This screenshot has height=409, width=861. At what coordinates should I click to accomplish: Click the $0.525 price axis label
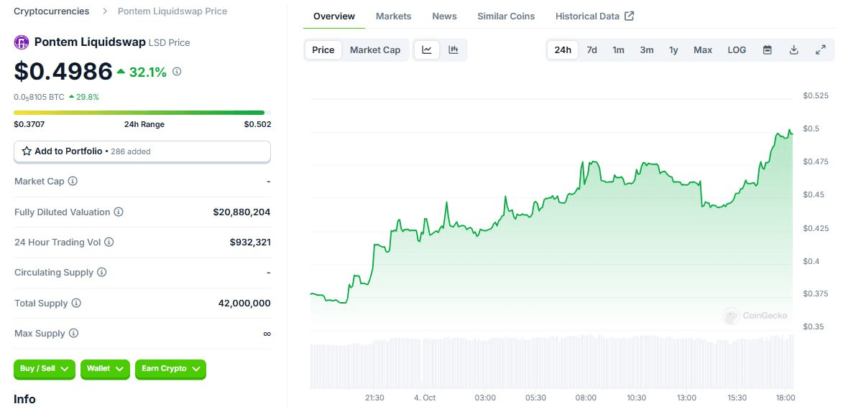[816, 95]
